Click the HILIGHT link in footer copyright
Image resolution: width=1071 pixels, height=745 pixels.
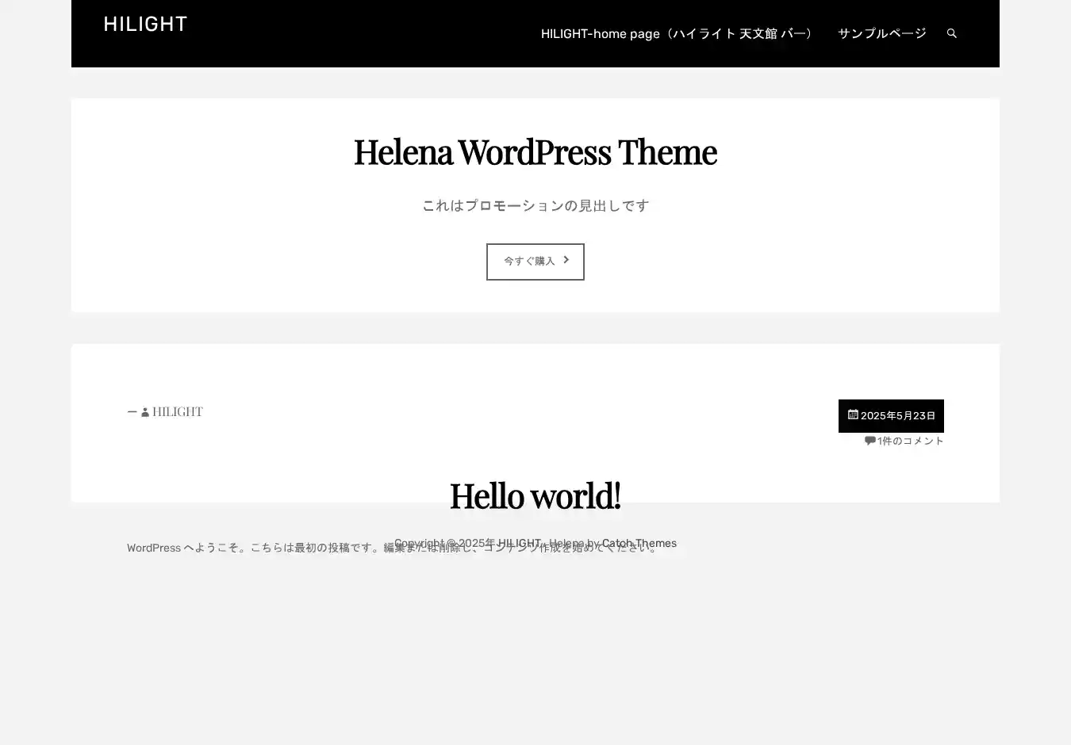tap(519, 543)
